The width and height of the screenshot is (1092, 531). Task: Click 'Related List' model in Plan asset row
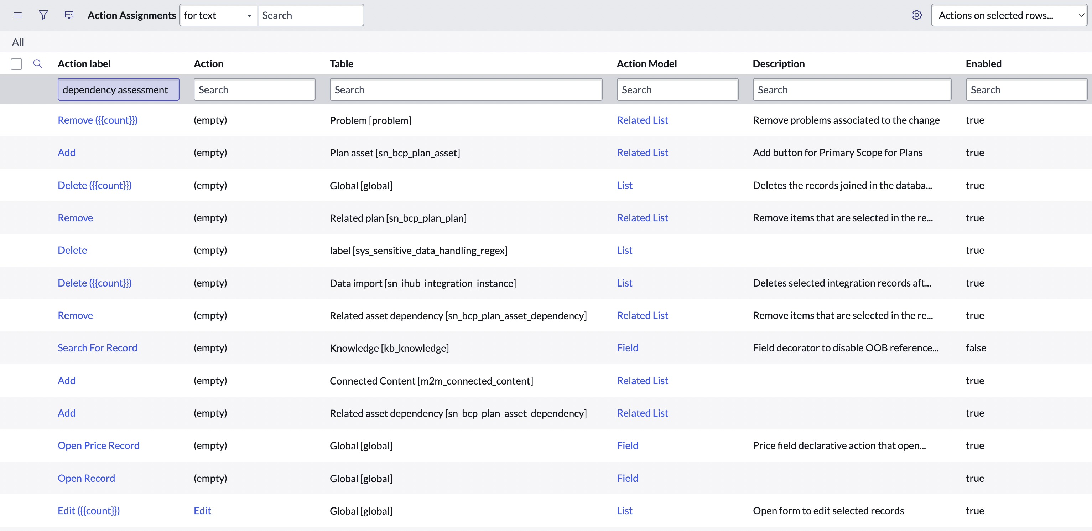[x=642, y=152]
